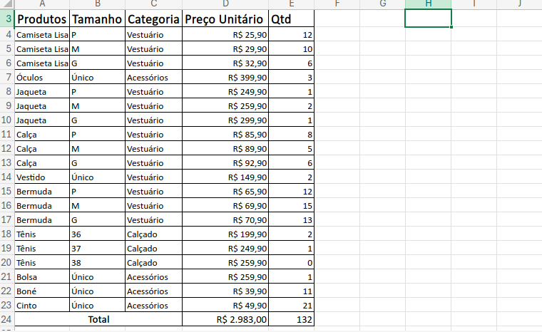Select column J header
Image resolution: width=542 pixels, height=332 pixels.
pyautogui.click(x=519, y=4)
